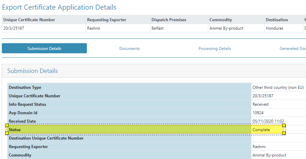Click Destination Unique Certificate Number label
This screenshot has height=159, width=306.
pos(46,138)
